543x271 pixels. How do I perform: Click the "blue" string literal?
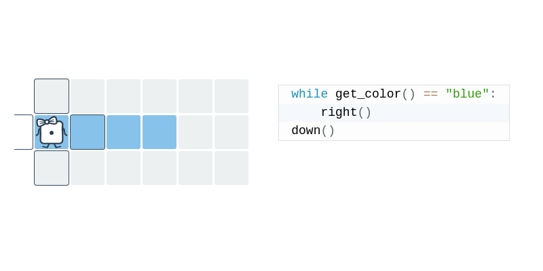point(467,94)
